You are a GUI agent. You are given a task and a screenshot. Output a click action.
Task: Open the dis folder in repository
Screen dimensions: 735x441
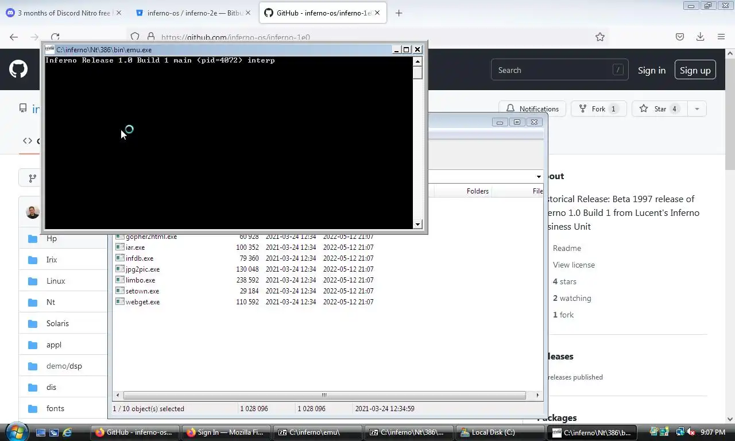tap(51, 387)
